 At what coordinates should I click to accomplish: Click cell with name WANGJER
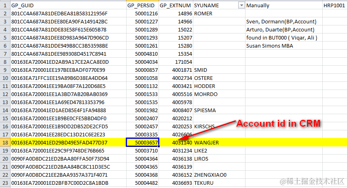tap(219, 142)
